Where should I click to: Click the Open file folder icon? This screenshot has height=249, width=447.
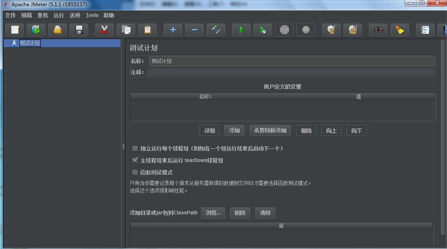[x=58, y=30]
